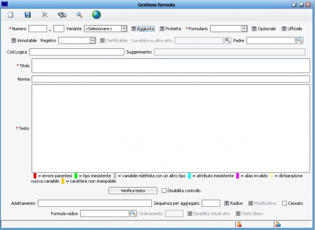Click into the Numero first input field

38,29
